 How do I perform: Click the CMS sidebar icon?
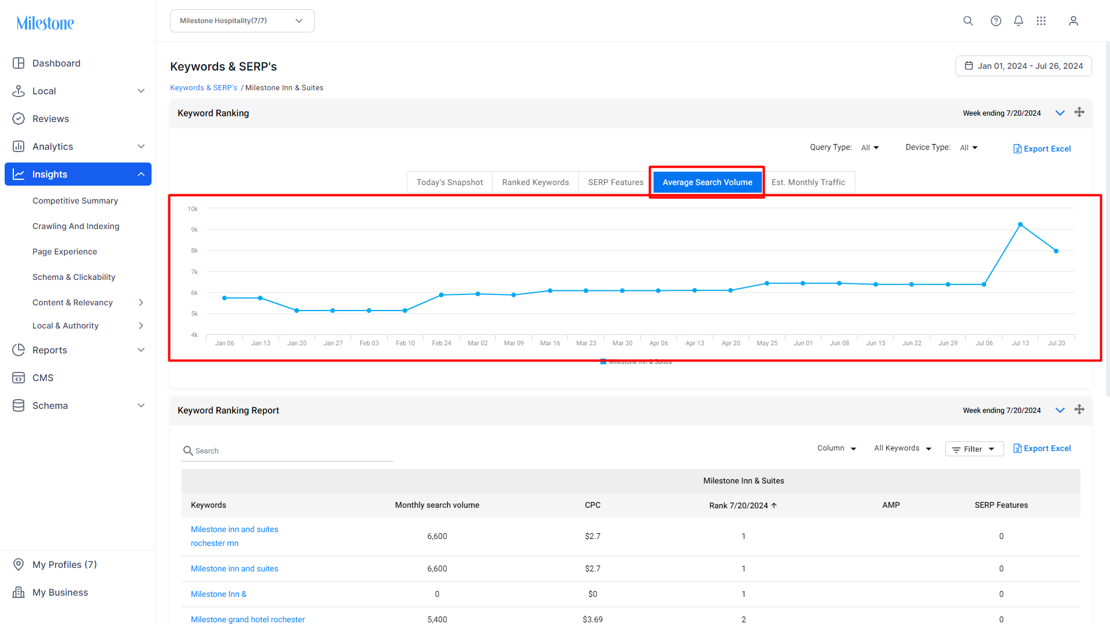click(x=19, y=378)
